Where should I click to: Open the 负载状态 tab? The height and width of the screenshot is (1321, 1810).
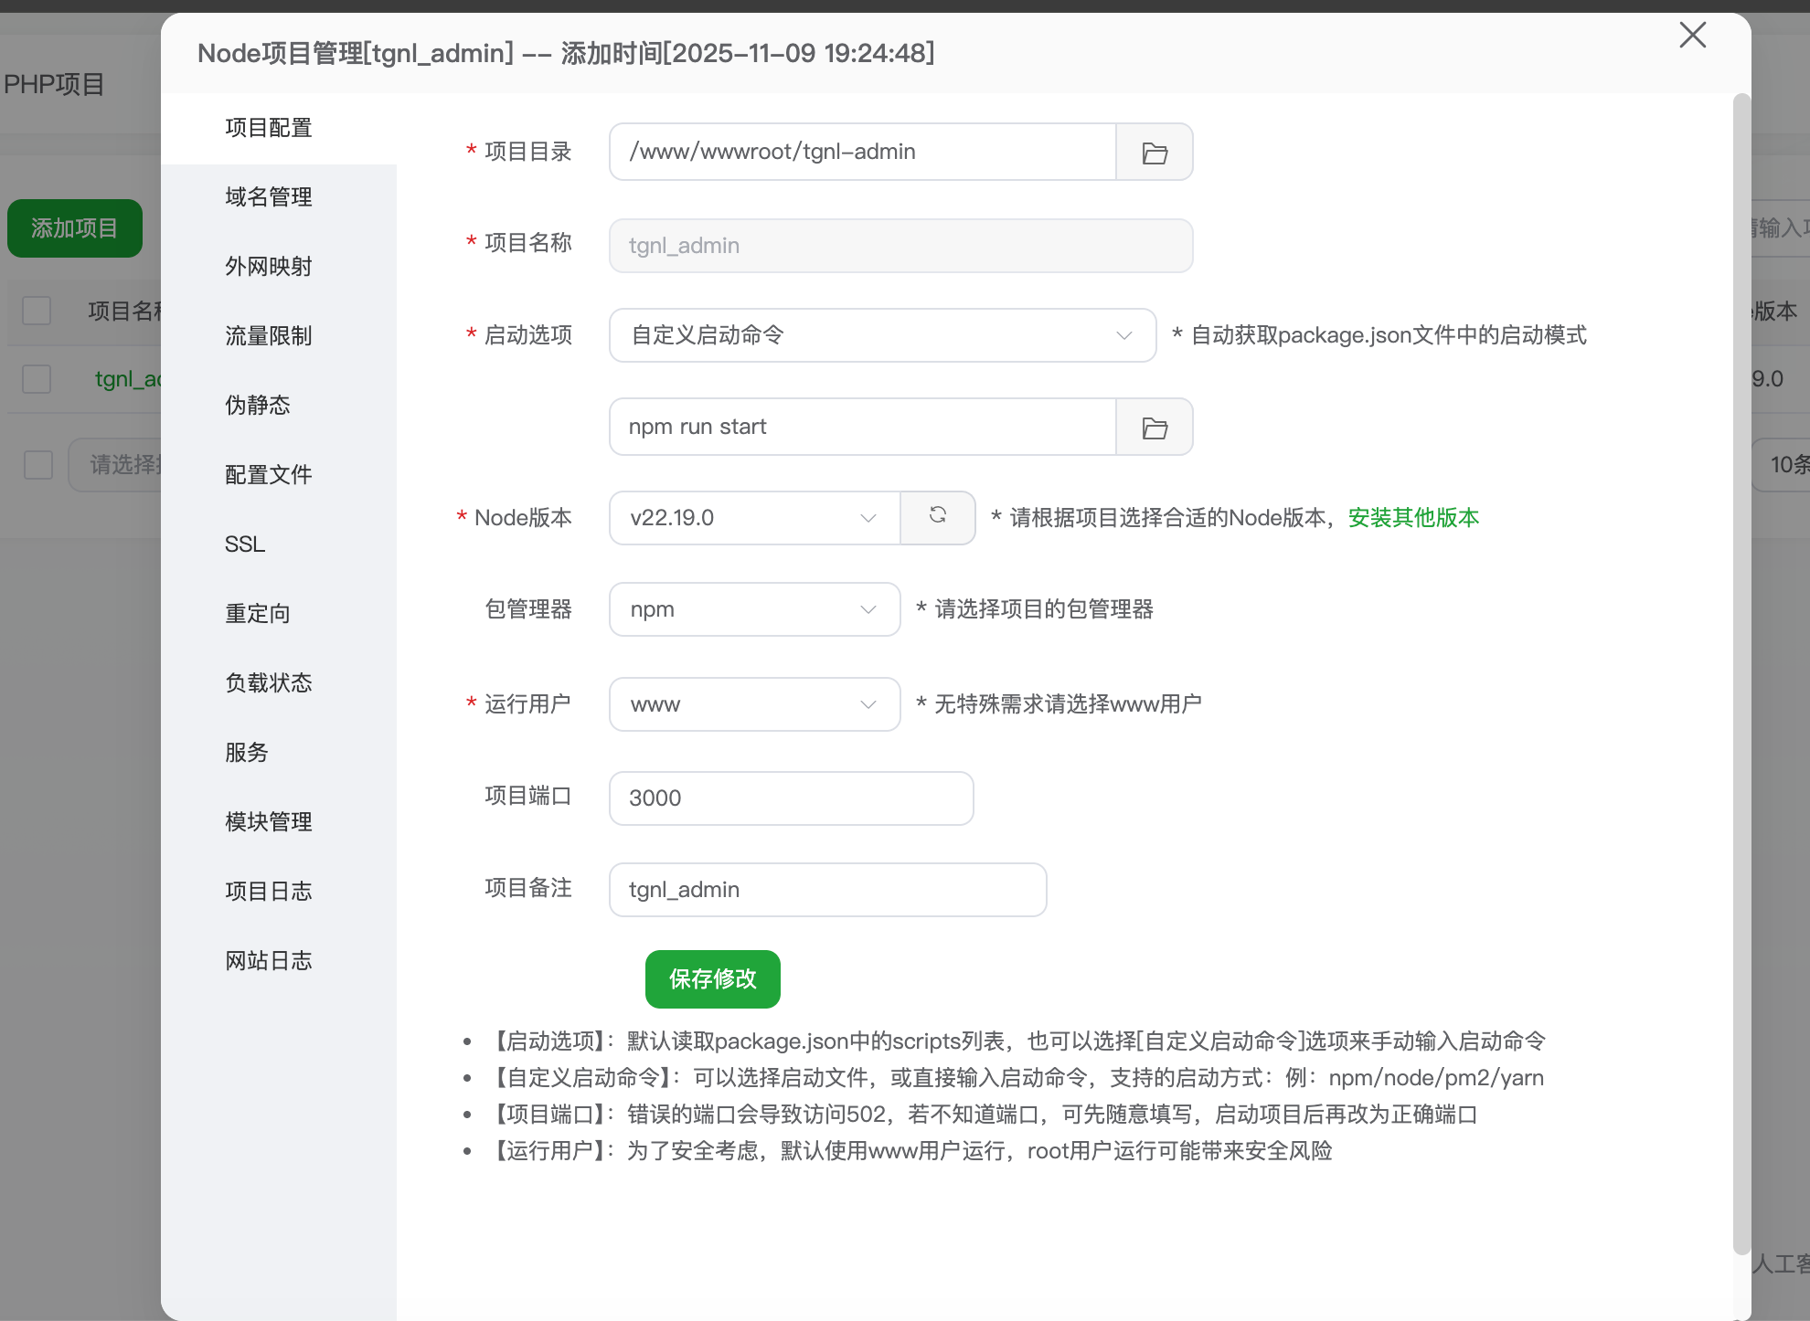click(268, 682)
